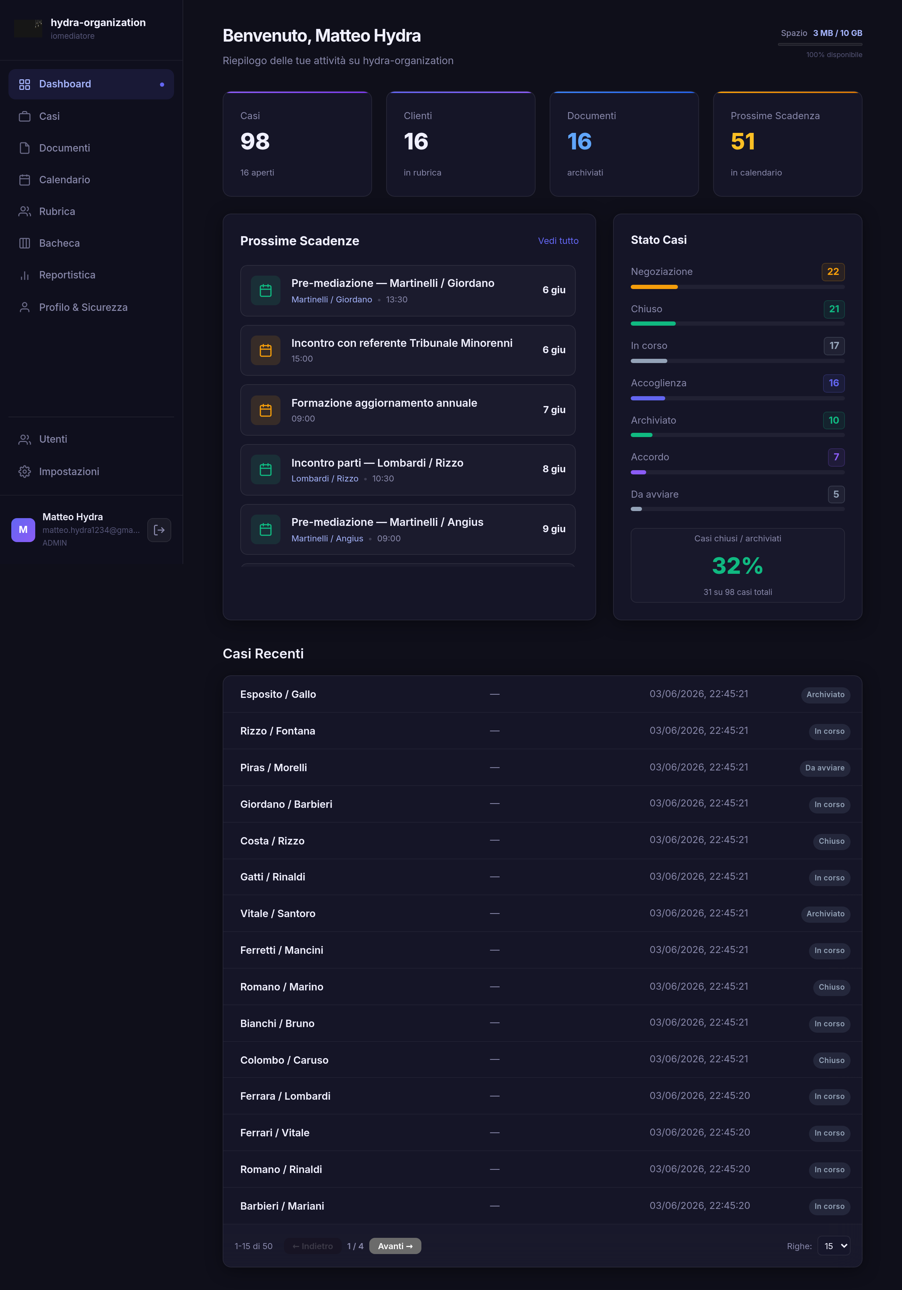
Task: Click the Reportistica bar chart icon
Action: click(x=24, y=275)
